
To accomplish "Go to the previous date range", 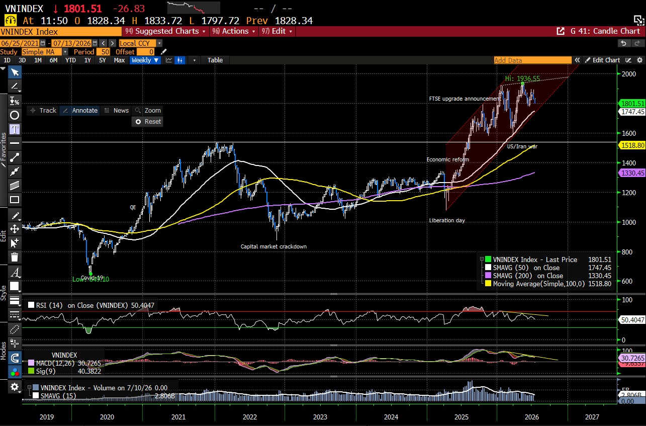I will coord(103,43).
